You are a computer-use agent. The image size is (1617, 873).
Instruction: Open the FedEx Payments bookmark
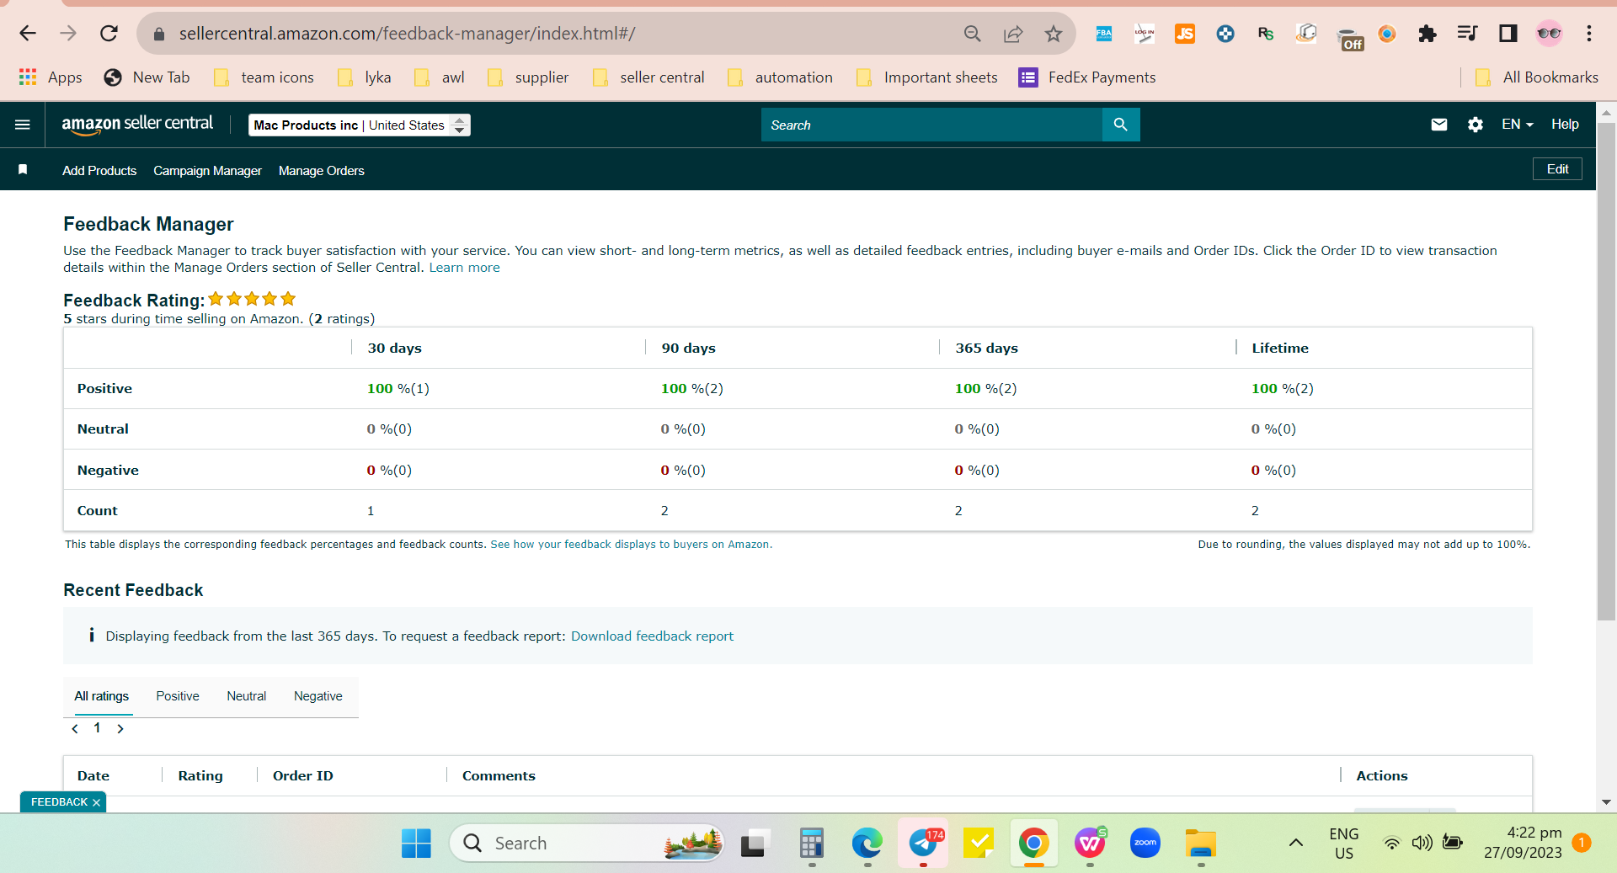[x=1087, y=77]
